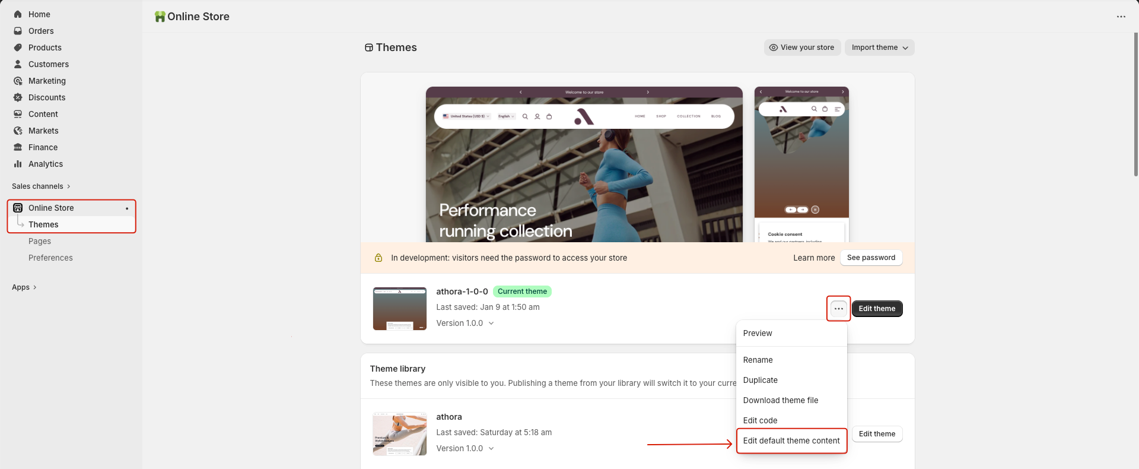Click the Products tag icon
This screenshot has width=1139, height=469.
coord(18,47)
